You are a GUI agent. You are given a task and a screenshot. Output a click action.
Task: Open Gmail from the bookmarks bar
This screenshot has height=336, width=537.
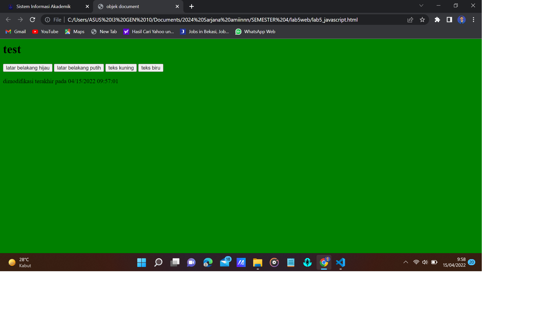click(x=15, y=32)
